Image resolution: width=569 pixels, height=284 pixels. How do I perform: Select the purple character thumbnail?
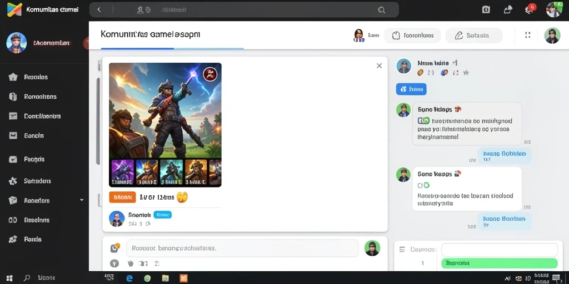click(122, 172)
